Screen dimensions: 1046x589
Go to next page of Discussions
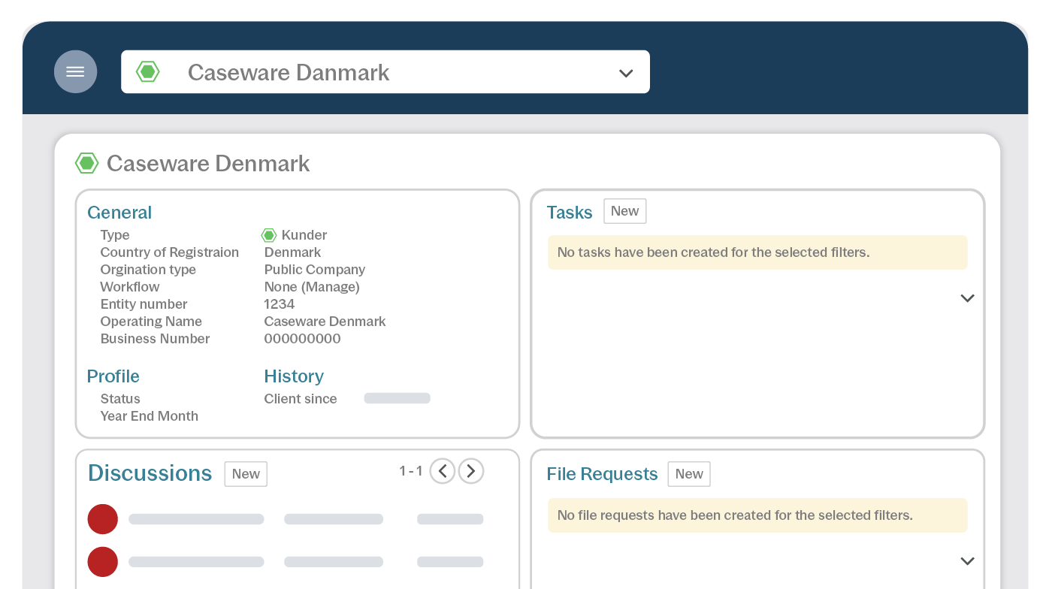point(471,471)
